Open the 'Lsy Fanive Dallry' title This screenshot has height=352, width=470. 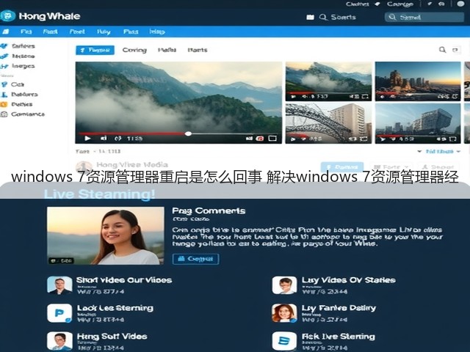click(339, 308)
